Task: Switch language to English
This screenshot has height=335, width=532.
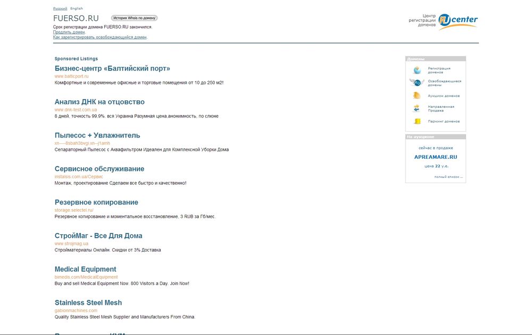Action: coord(76,8)
